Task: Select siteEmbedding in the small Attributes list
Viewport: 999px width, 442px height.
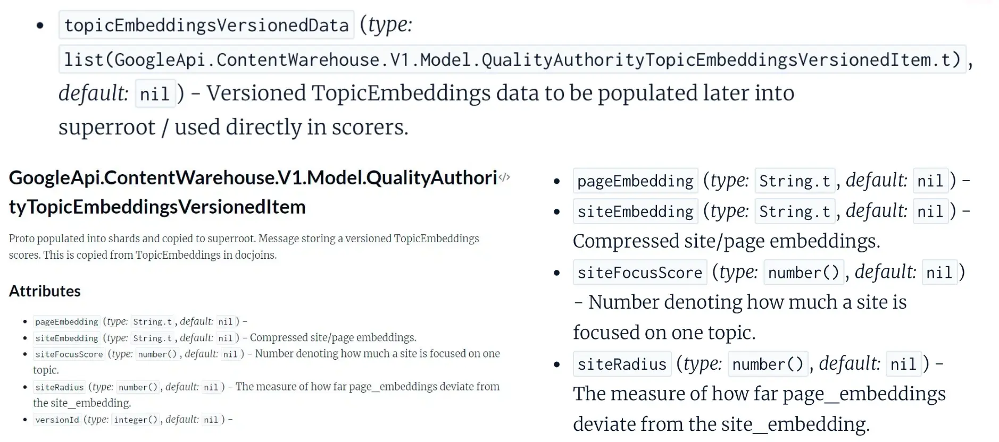Action: click(x=66, y=338)
